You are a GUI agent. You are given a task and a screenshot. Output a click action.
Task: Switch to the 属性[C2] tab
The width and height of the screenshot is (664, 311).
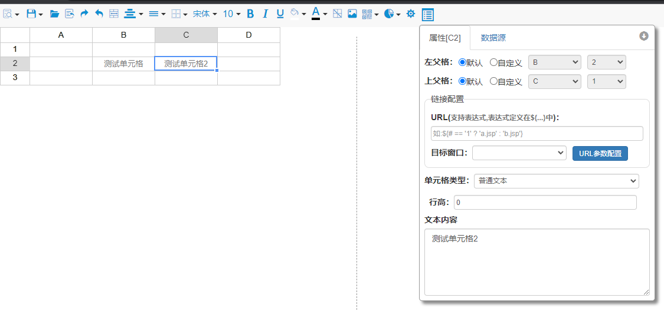444,38
